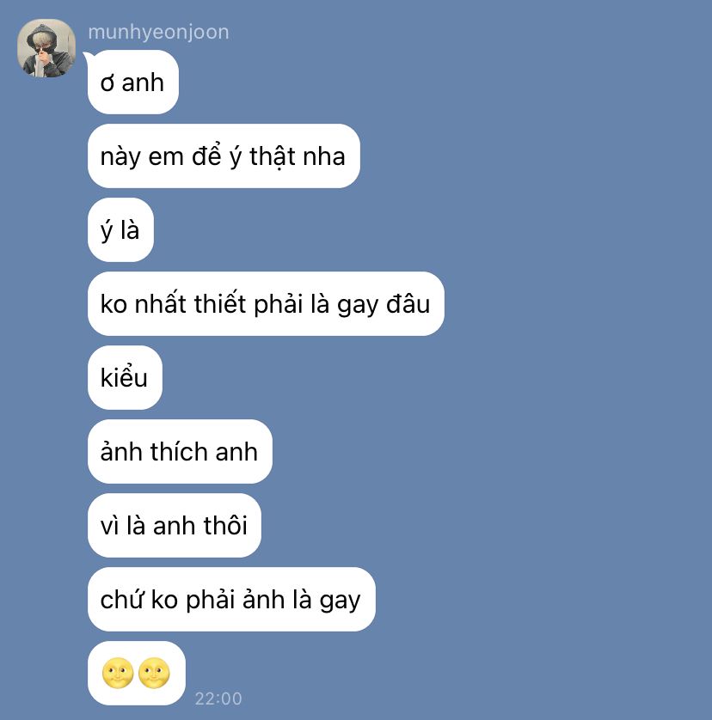Viewport: 712px width, 720px height.
Task: Tap the "ý là" message bubble
Action: coord(120,230)
